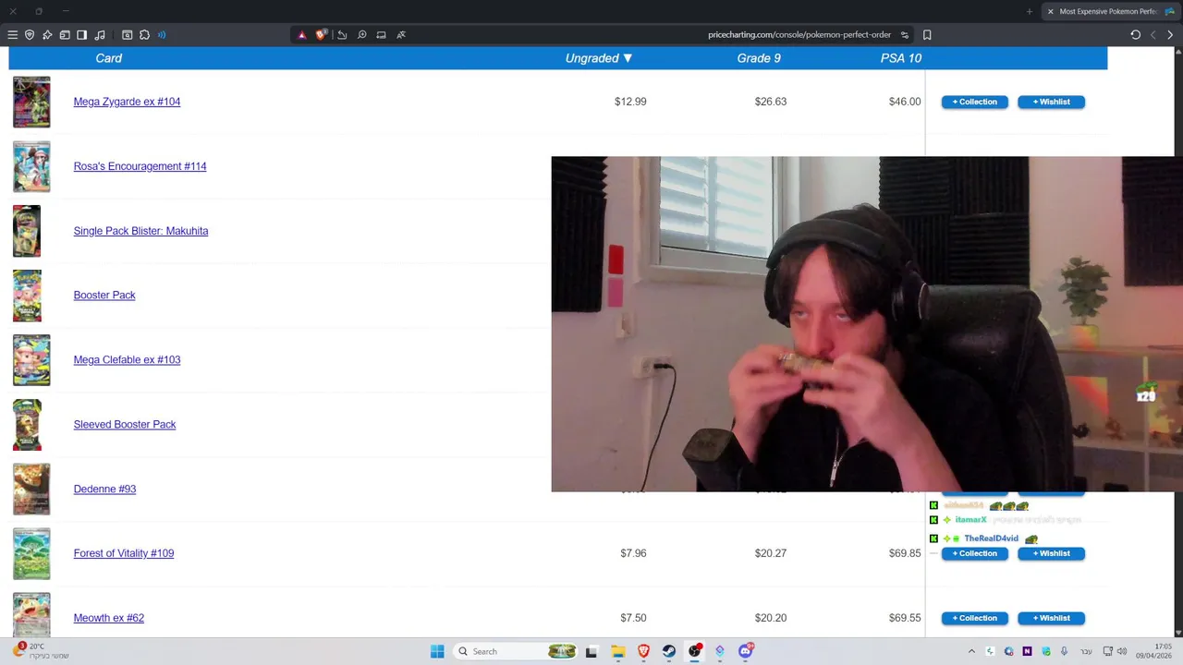Screen dimensions: 1183x665
Task: Add Mega Zygarde ex to Collection
Action: pyautogui.click(x=974, y=102)
